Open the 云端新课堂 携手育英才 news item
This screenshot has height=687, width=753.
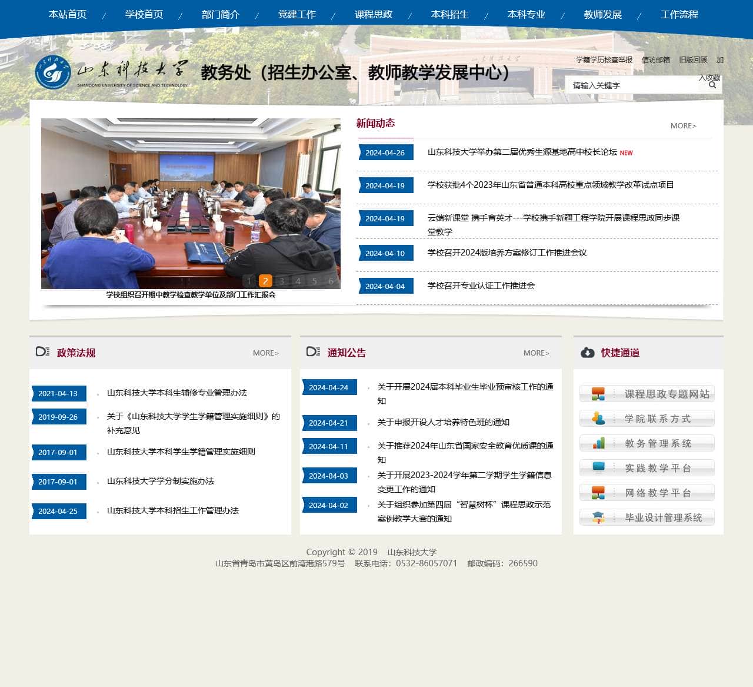(554, 225)
